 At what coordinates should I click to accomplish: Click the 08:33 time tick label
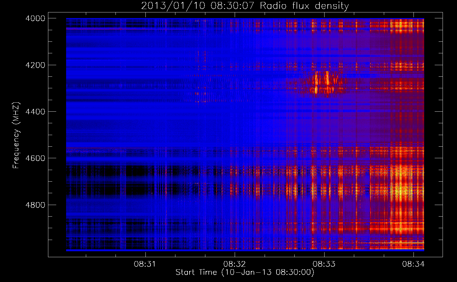[x=324, y=264]
